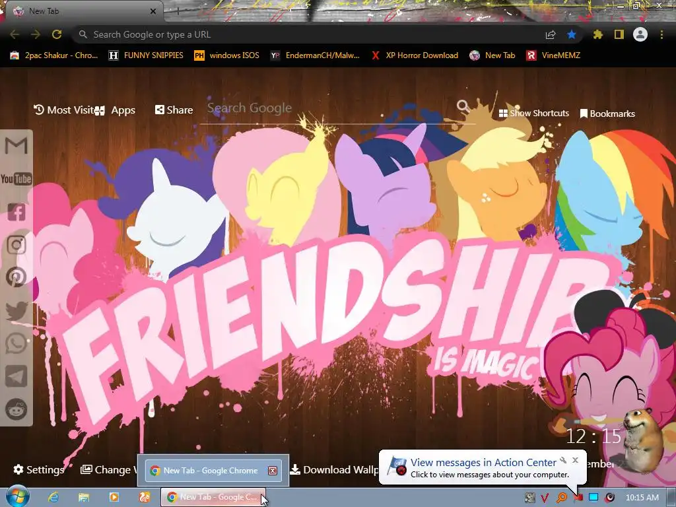Open new tab page Settings
The image size is (676, 507).
tap(39, 469)
